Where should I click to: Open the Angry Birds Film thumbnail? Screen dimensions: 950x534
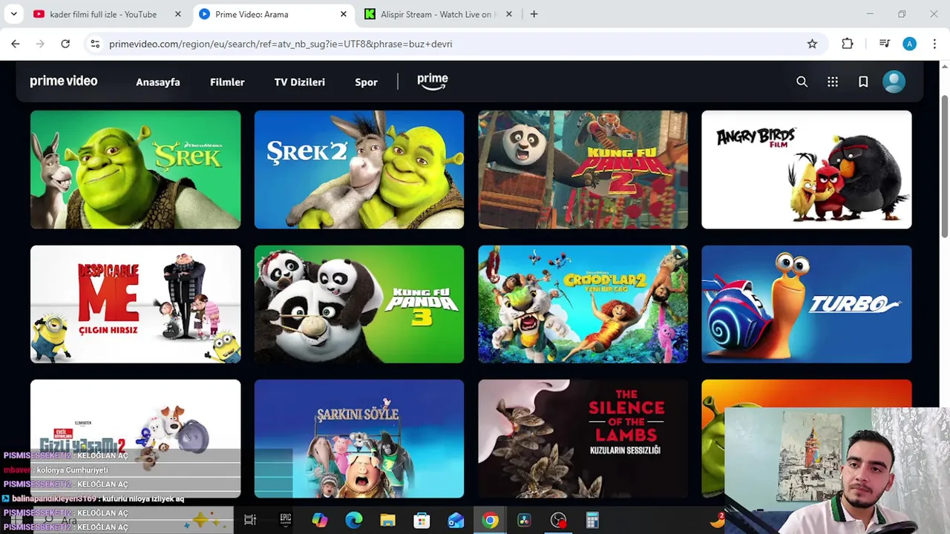click(x=807, y=169)
